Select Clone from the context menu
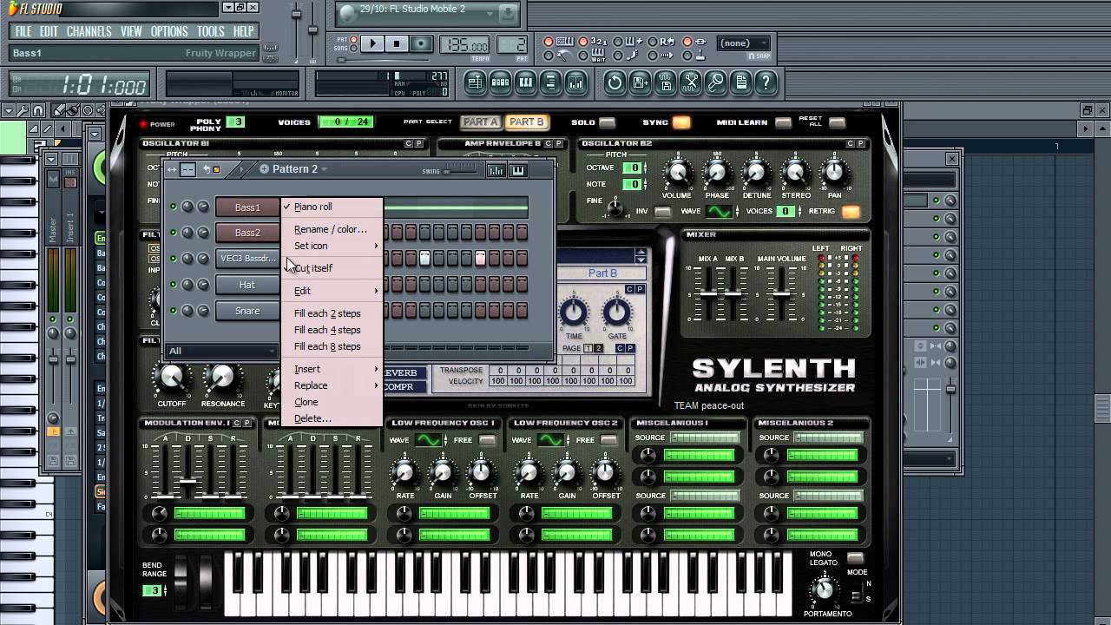The width and height of the screenshot is (1111, 625). [x=306, y=402]
